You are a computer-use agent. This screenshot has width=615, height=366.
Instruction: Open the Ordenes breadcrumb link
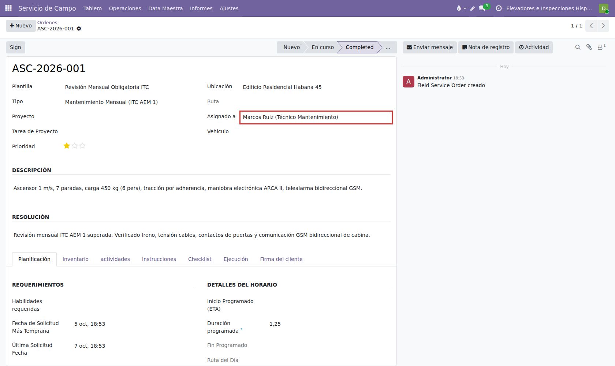(x=47, y=22)
